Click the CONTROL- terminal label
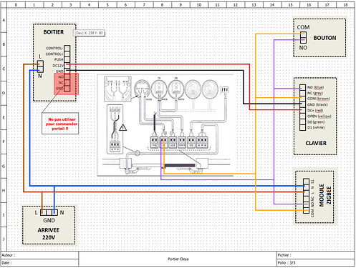The height and width of the screenshot is (268, 356). pos(54,48)
